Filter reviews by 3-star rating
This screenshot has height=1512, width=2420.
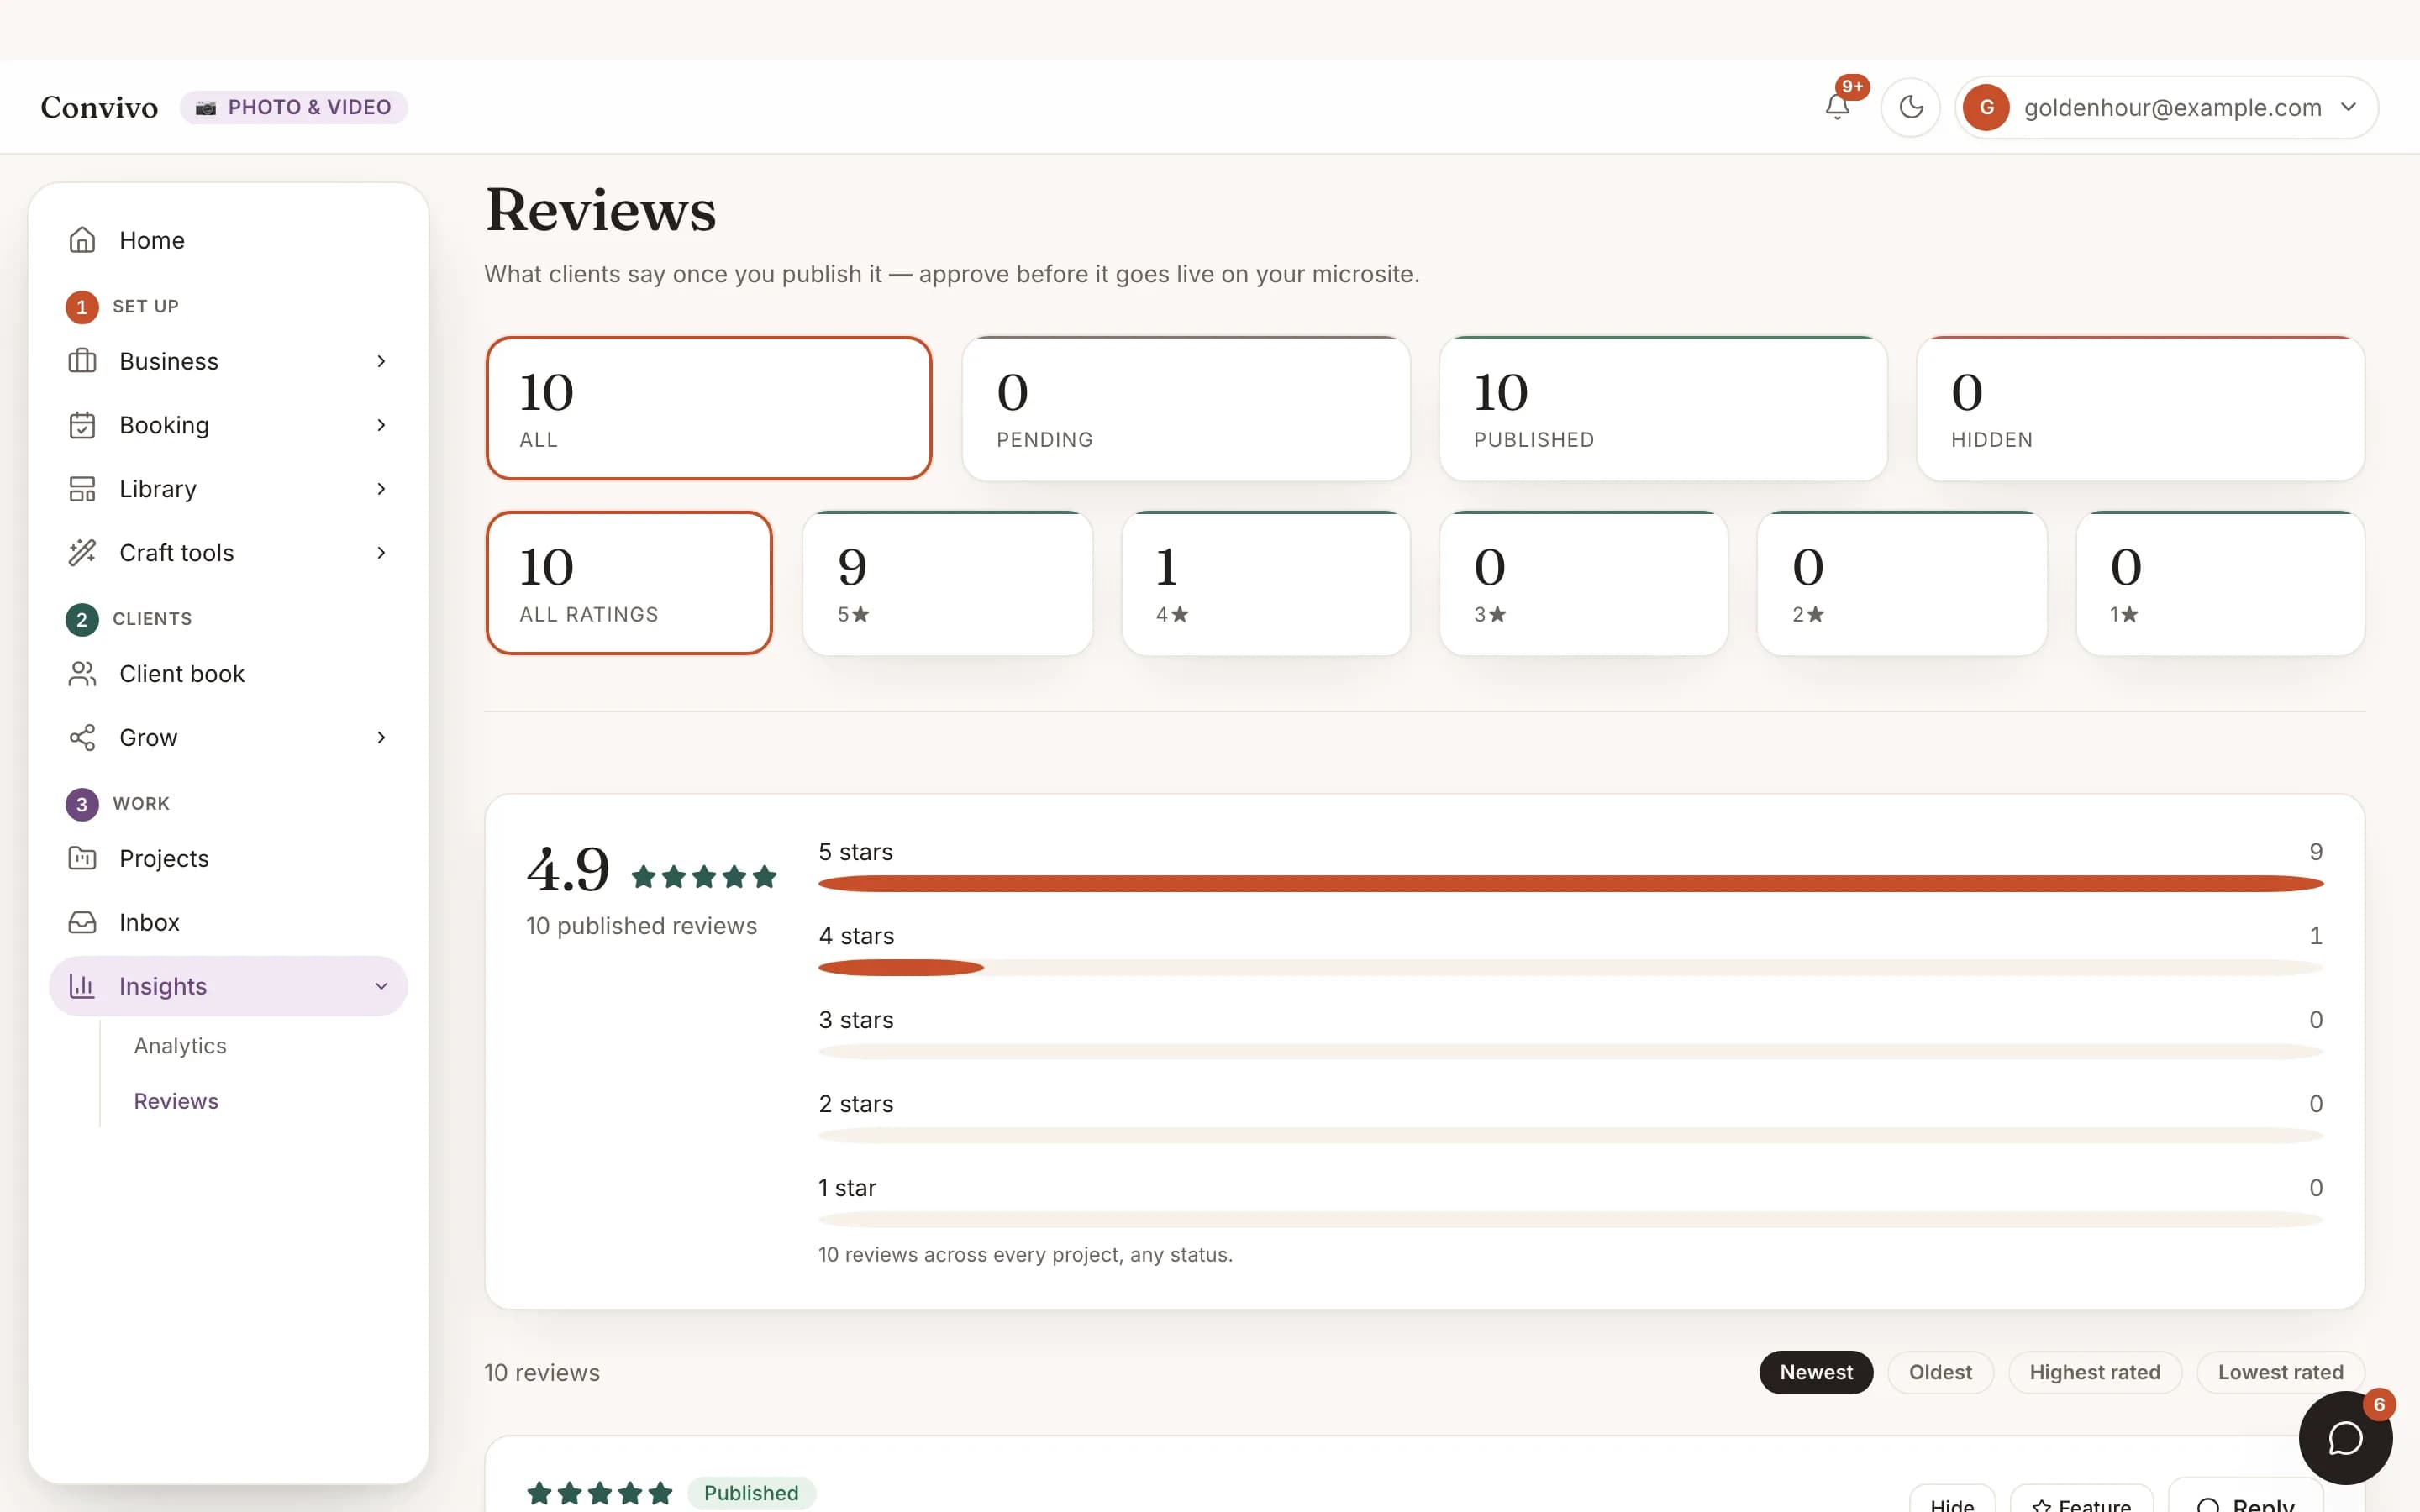(1584, 583)
